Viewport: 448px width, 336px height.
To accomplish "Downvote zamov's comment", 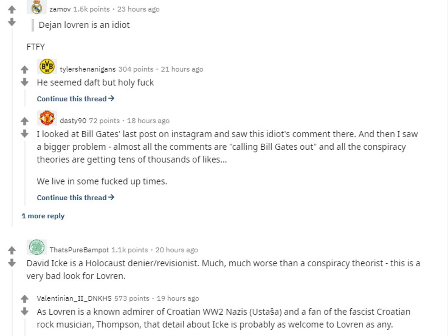I will (12, 22).
